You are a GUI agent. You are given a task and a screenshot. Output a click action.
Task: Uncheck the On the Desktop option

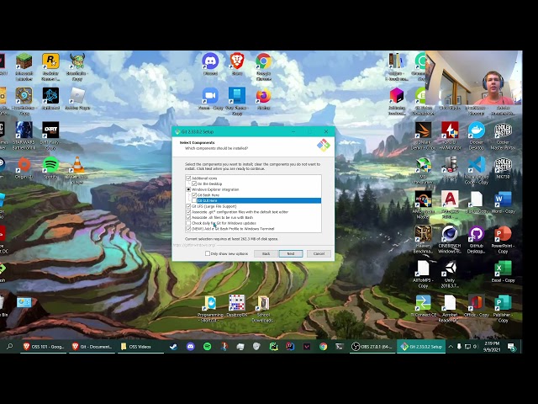coord(194,183)
